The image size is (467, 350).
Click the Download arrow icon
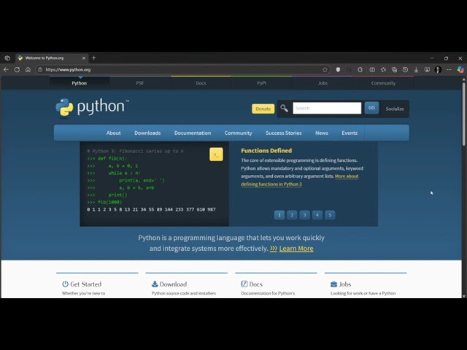[x=155, y=284]
